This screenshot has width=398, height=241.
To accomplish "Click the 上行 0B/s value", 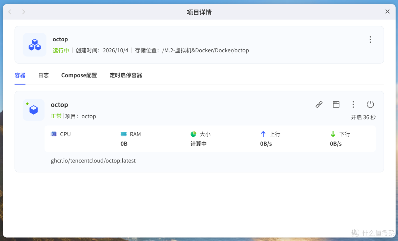I will click(266, 144).
